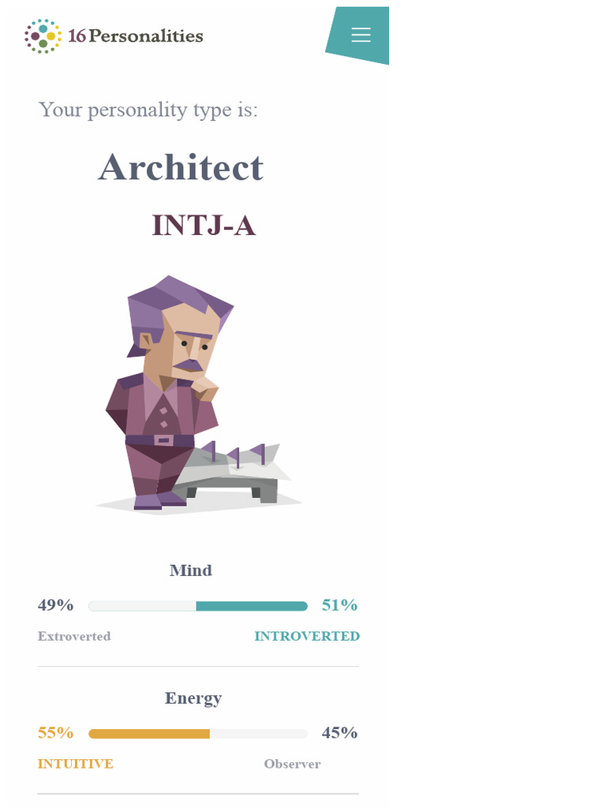Open the hamburger menu icon
Screen dimensions: 606x808
point(361,35)
